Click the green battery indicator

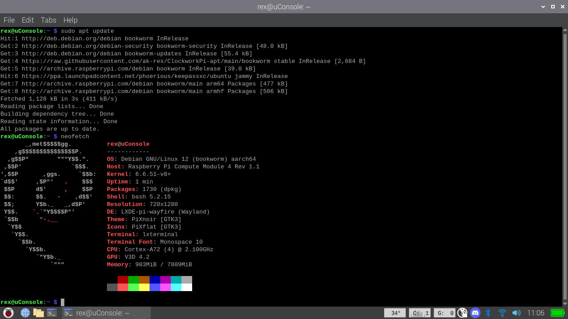click(x=557, y=313)
